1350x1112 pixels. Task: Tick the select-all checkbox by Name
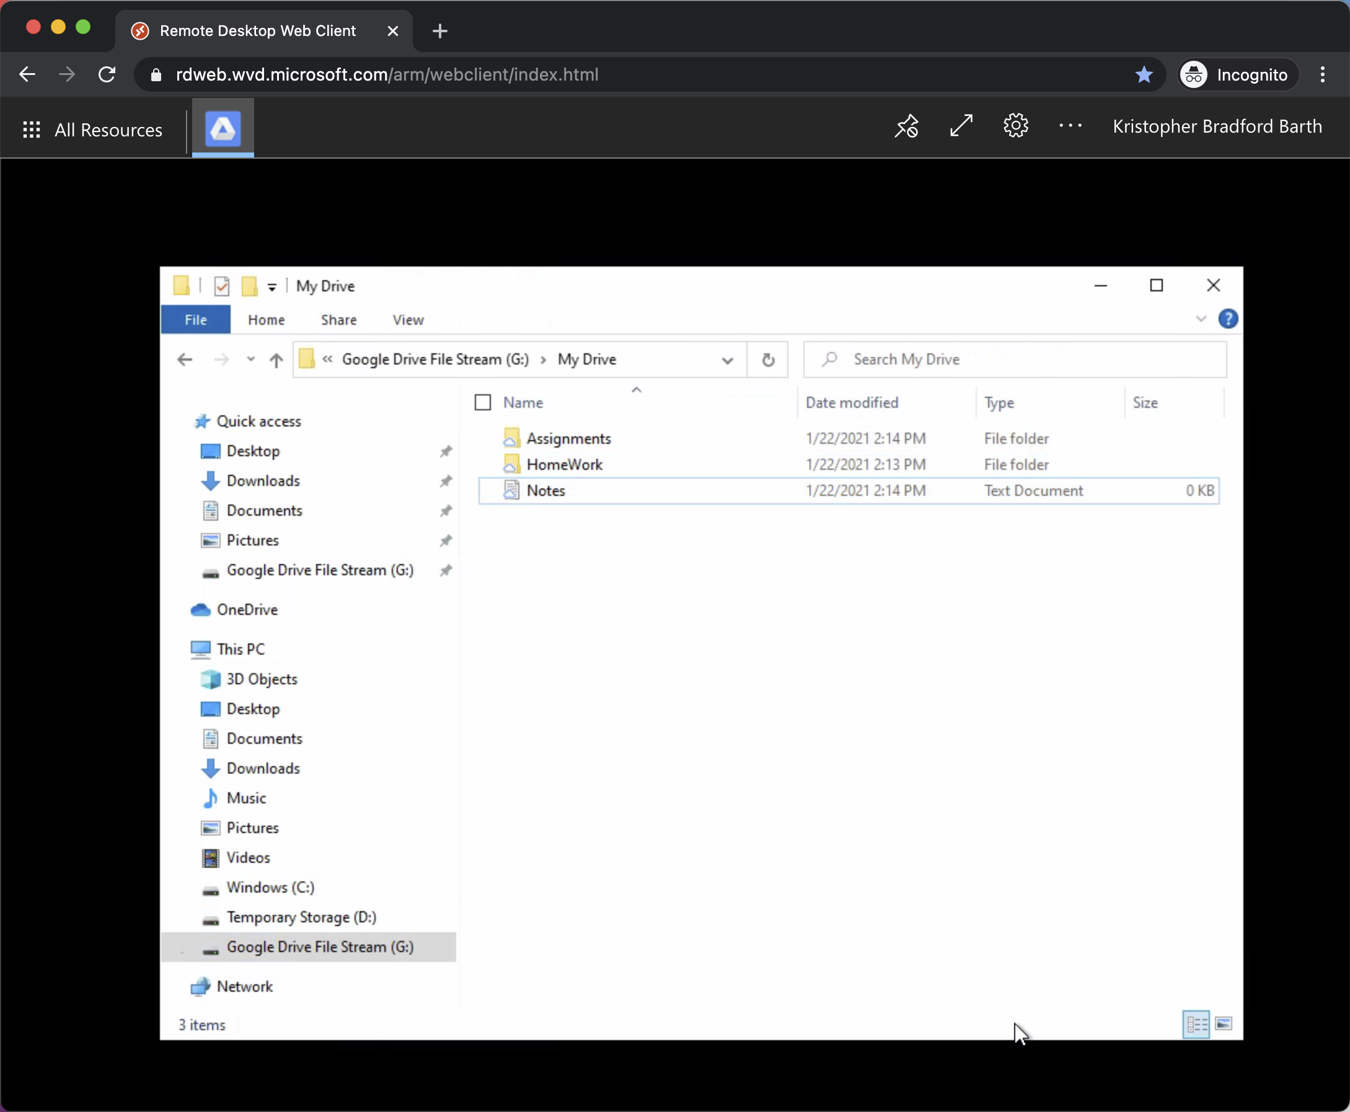(x=483, y=402)
